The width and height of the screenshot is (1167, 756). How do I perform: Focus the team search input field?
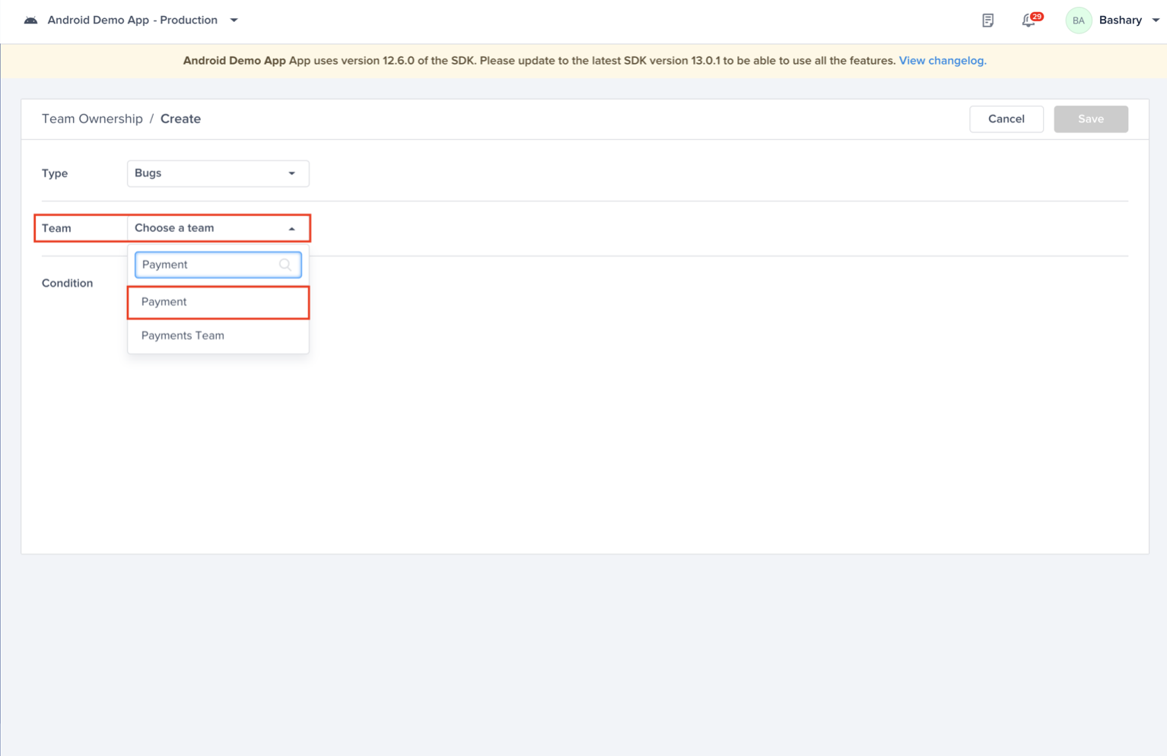pos(207,265)
